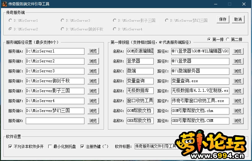
Task: Edit 名称D field with 变量查询
Action: 140,81
